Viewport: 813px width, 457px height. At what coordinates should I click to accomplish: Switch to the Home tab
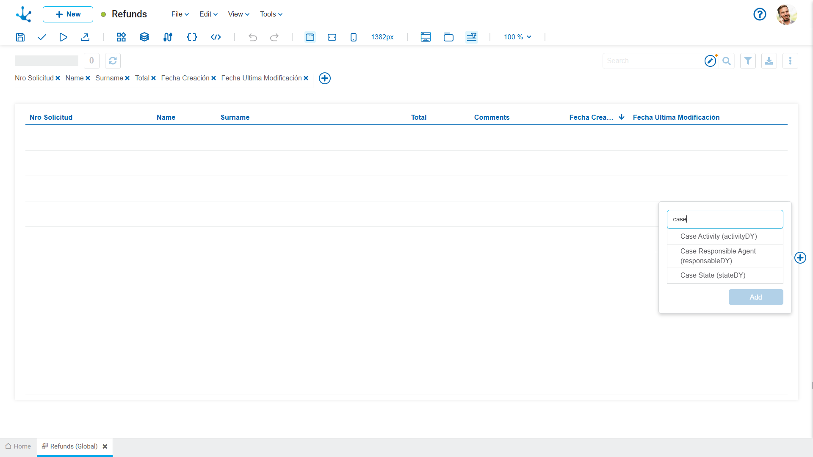coord(18,446)
